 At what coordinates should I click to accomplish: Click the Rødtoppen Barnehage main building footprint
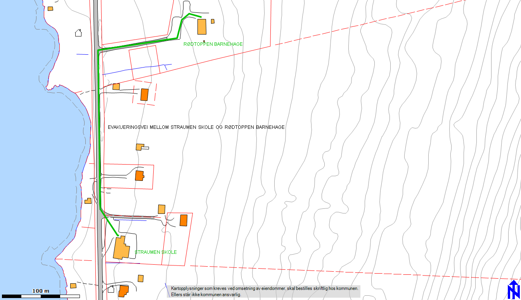(x=202, y=26)
